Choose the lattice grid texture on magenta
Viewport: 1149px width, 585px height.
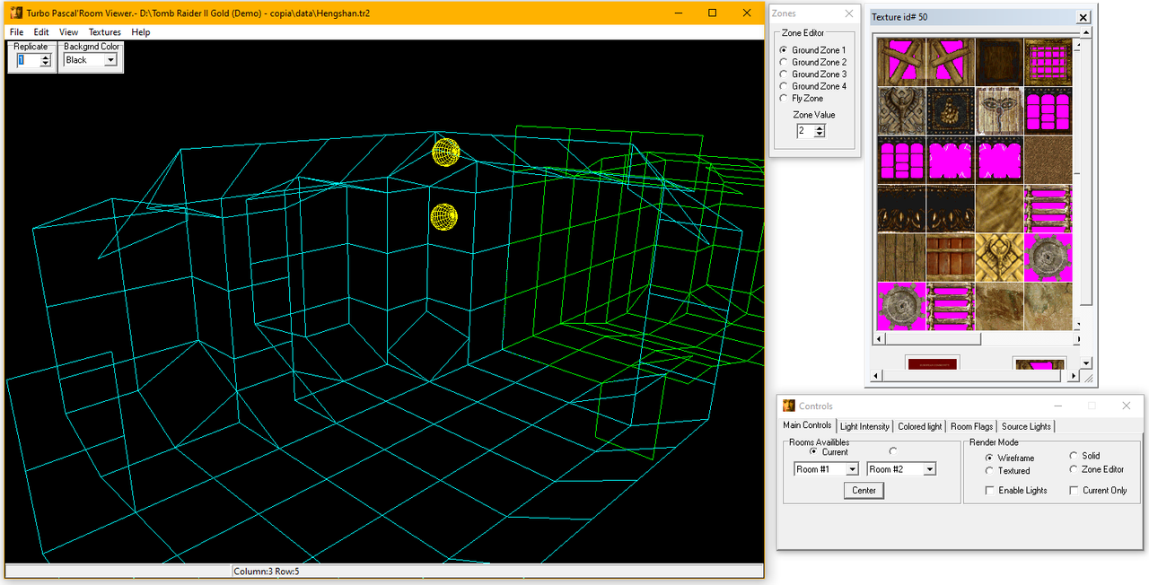[x=1048, y=61]
